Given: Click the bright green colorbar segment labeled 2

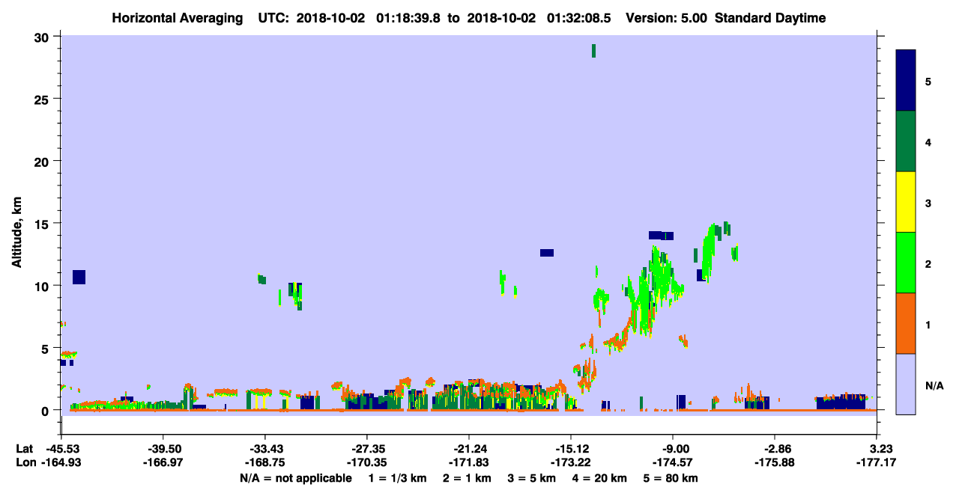Looking at the screenshot, I should 906,263.
